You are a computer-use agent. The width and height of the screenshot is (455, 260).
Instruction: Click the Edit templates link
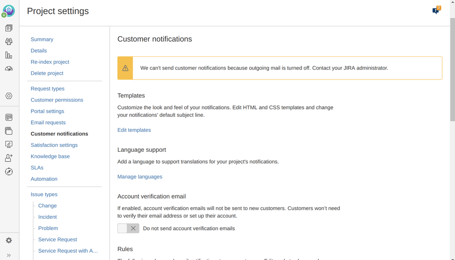click(x=134, y=130)
